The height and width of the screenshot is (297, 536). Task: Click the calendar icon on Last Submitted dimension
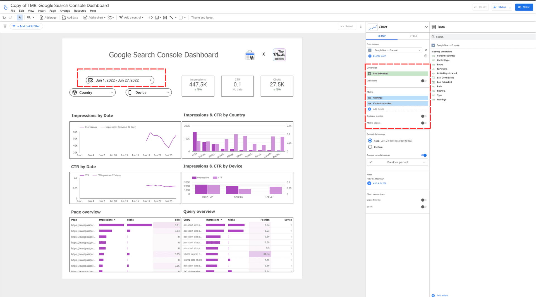(370, 74)
